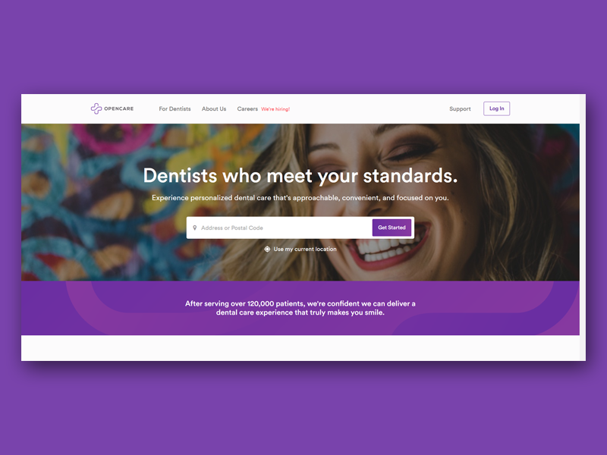Viewport: 607px width, 455px height.
Task: Click the 120,000 patients banner text
Action: click(x=300, y=308)
